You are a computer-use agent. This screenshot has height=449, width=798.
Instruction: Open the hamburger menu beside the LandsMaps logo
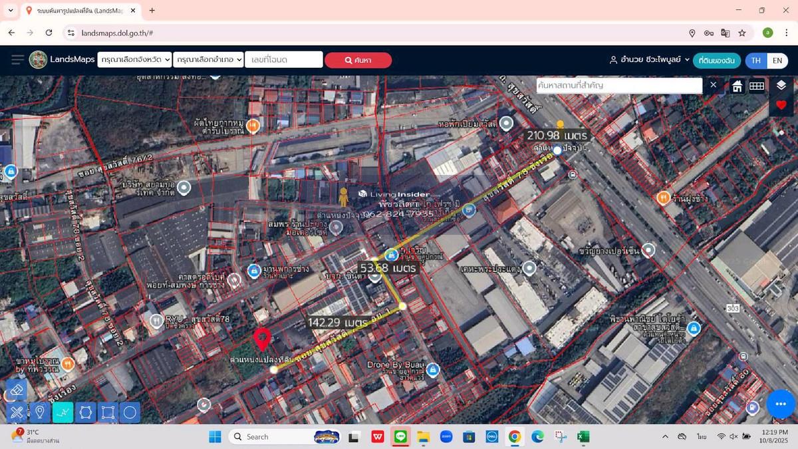(17, 60)
